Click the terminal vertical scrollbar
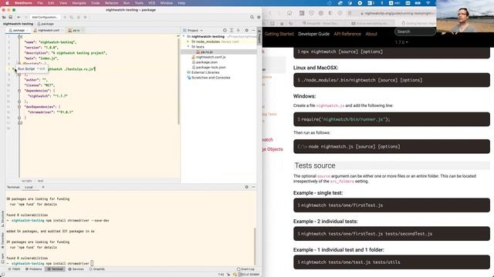The width and height of the screenshot is (494, 277). point(255,246)
